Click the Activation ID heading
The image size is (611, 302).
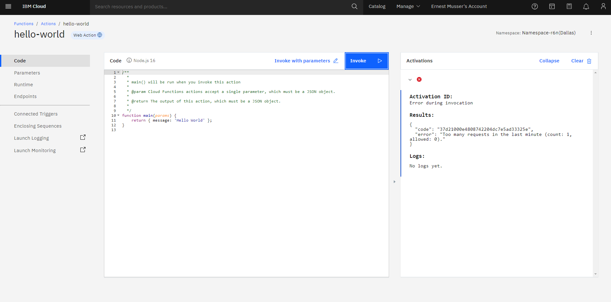[x=431, y=96]
